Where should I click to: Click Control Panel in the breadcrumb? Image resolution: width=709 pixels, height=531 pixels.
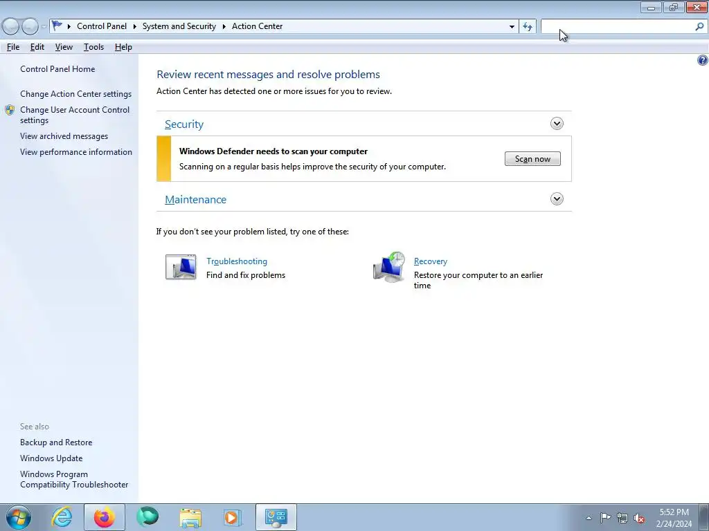(102, 26)
